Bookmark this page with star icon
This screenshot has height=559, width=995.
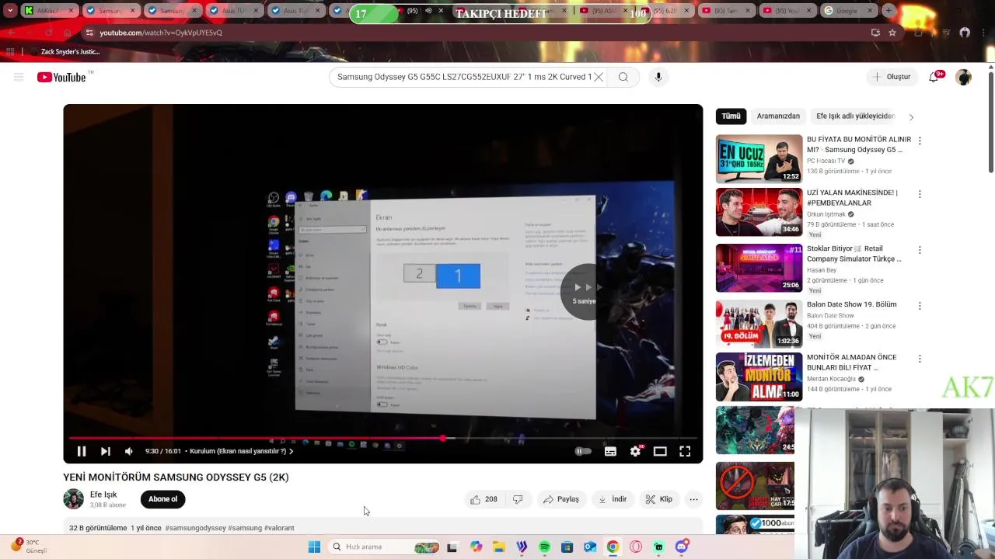[892, 33]
